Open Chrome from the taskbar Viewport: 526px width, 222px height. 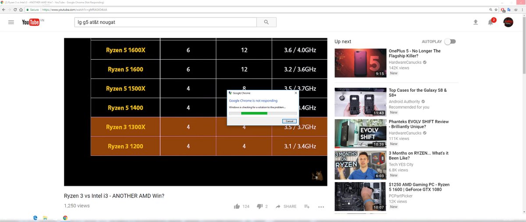pos(65,218)
